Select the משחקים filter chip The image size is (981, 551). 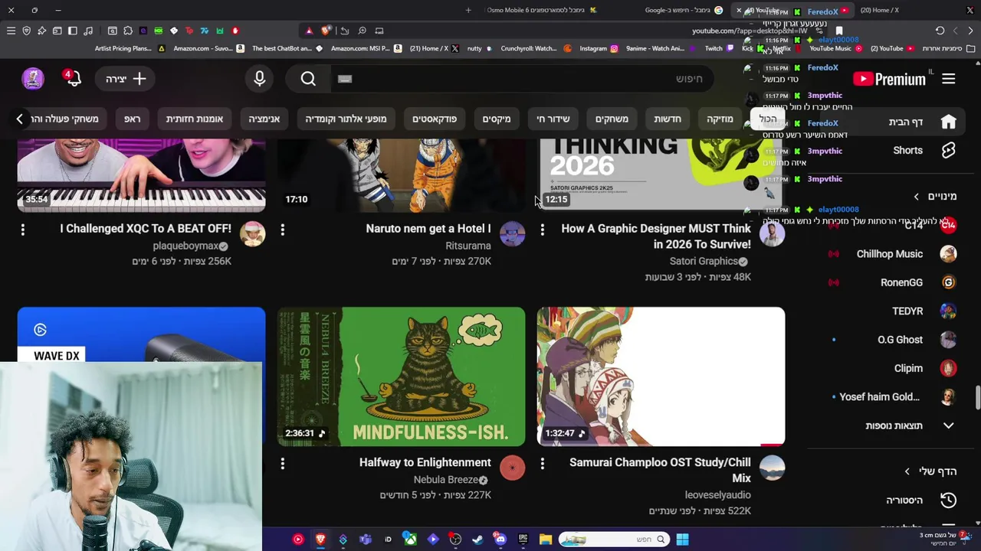tap(612, 119)
